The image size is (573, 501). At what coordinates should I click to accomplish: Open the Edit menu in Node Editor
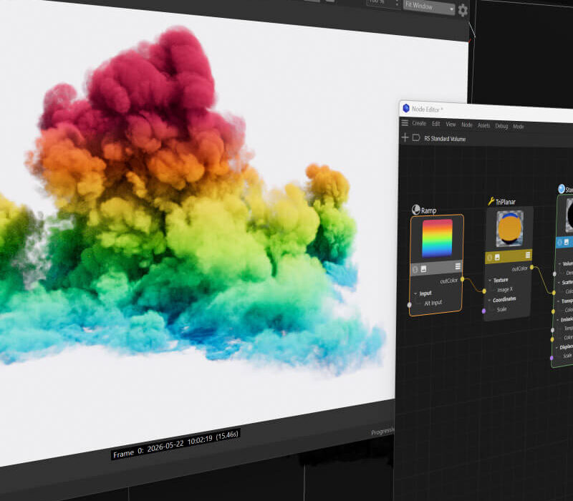436,124
